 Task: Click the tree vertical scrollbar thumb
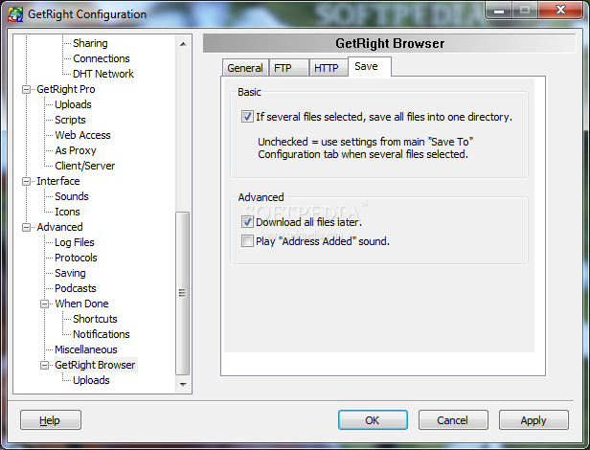pos(183,294)
